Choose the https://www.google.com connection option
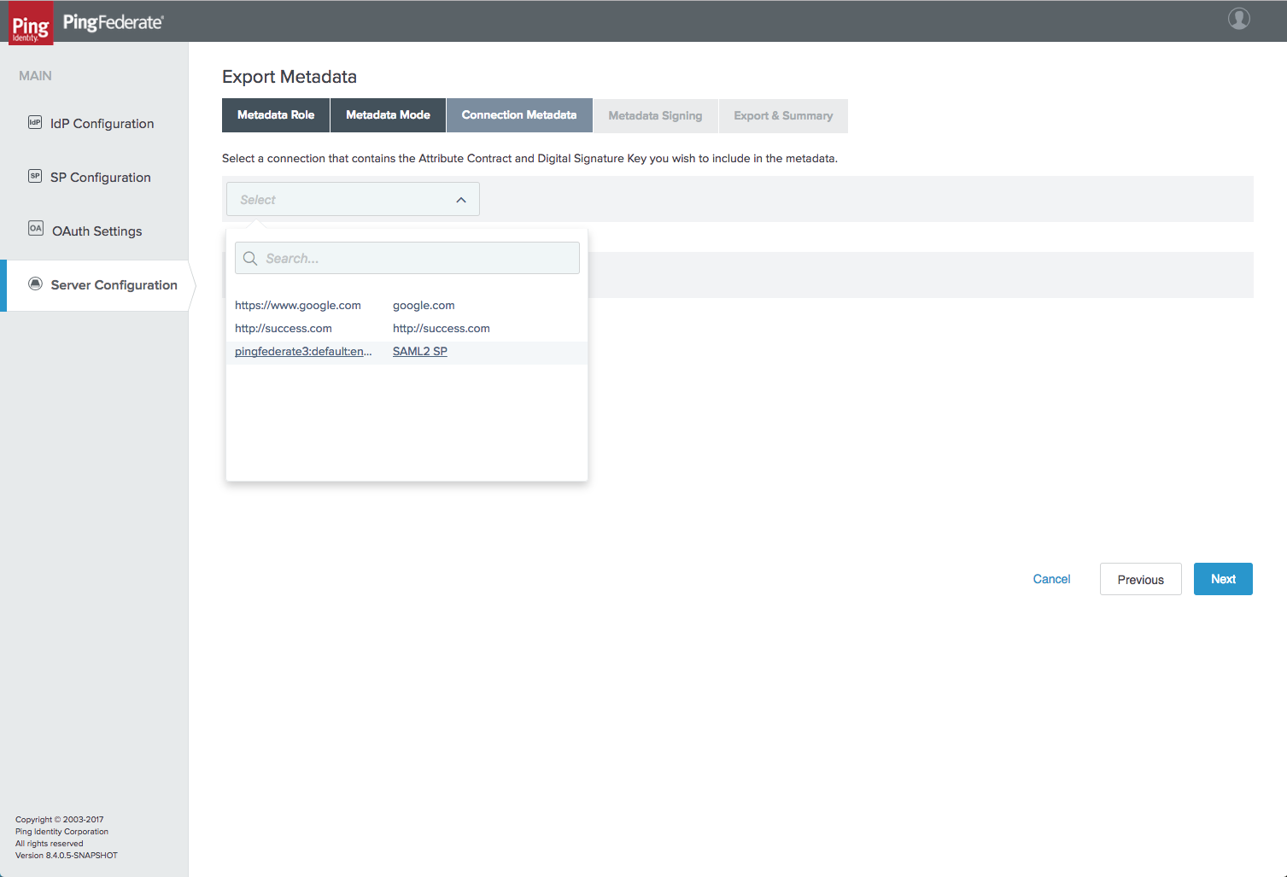This screenshot has width=1287, height=877. 298,306
